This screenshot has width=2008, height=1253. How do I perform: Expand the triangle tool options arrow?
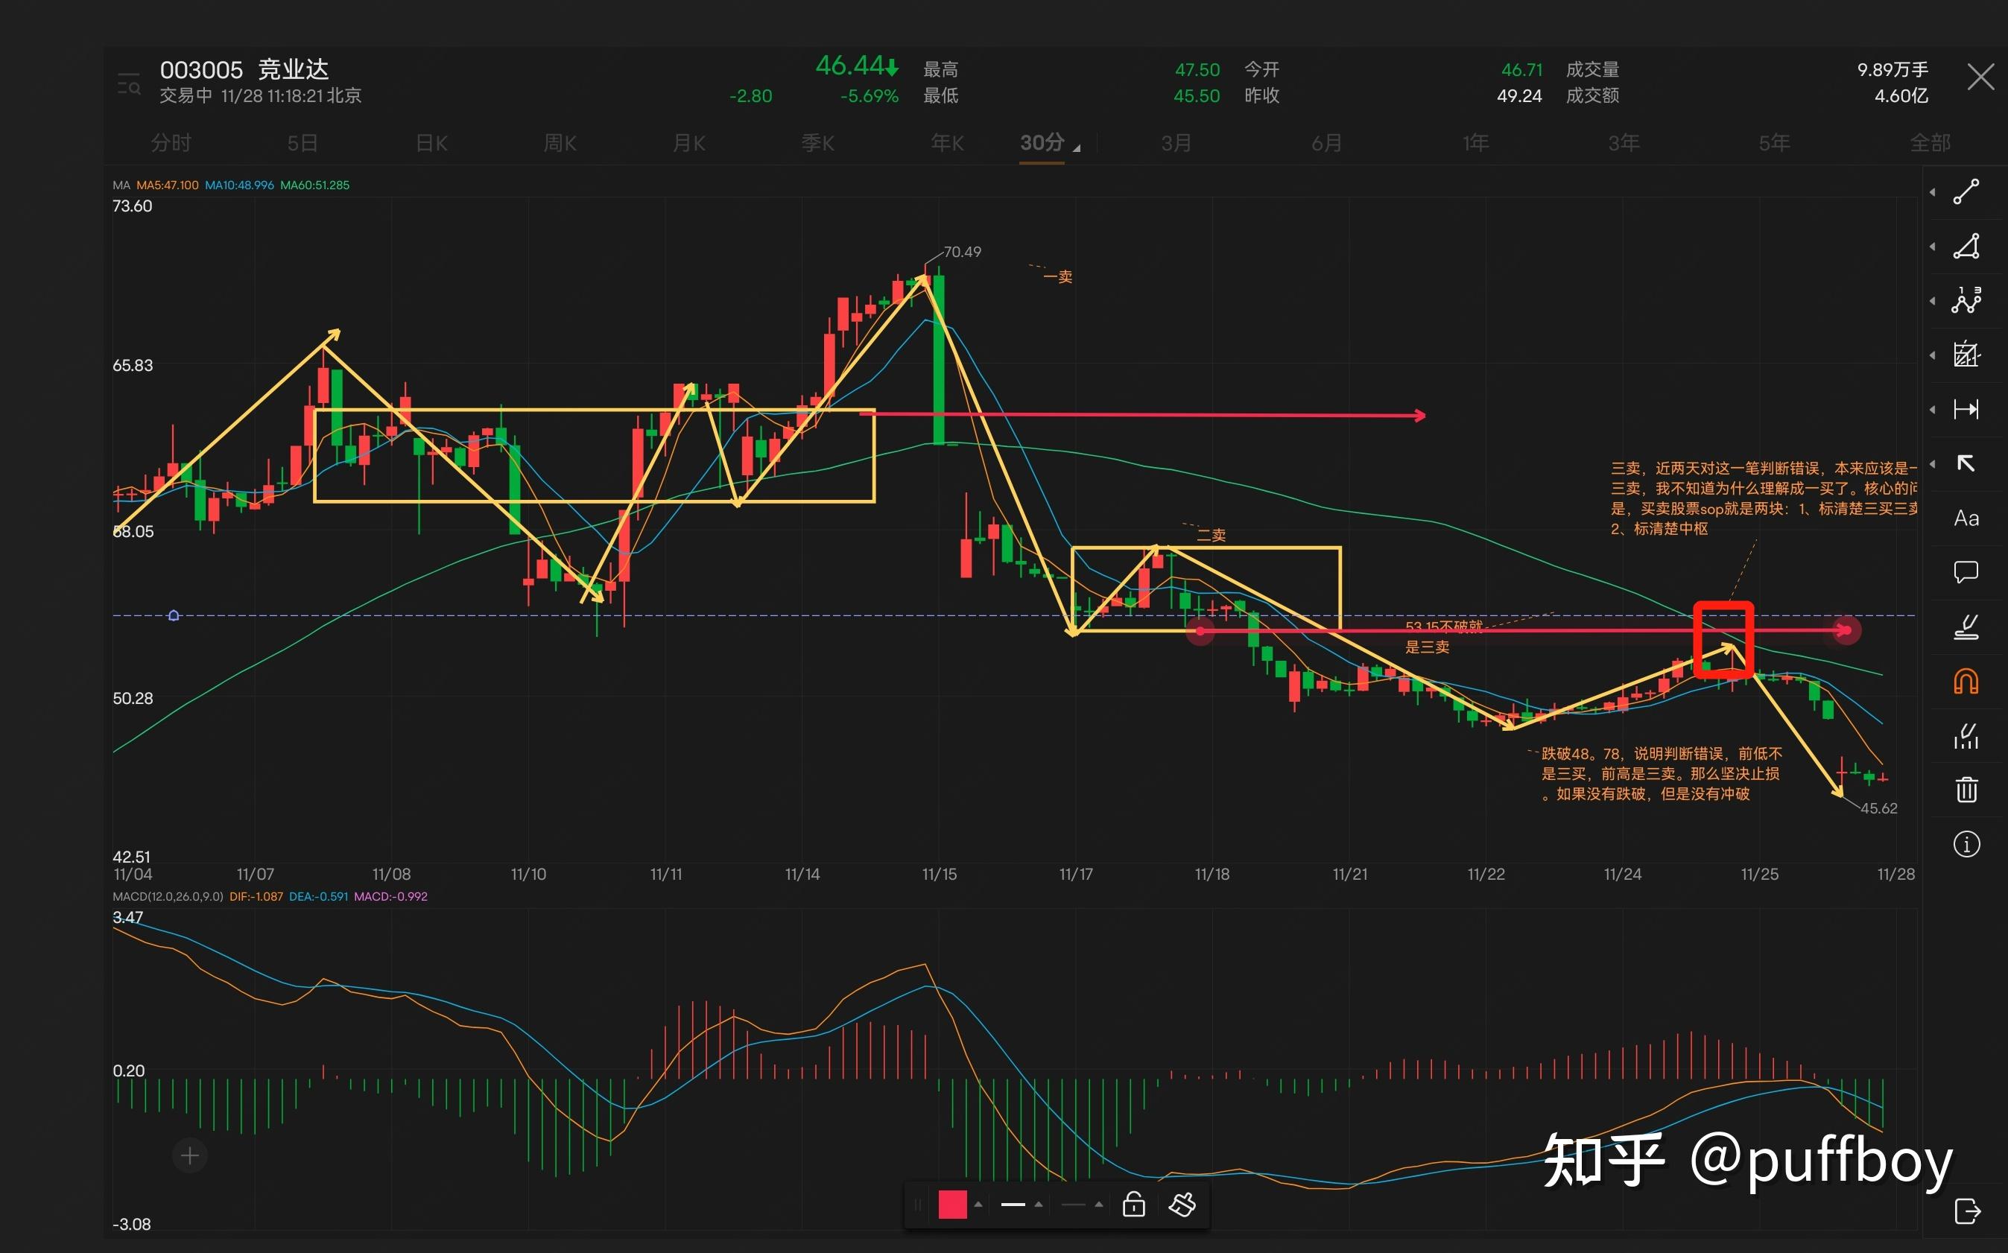pyautogui.click(x=1933, y=247)
